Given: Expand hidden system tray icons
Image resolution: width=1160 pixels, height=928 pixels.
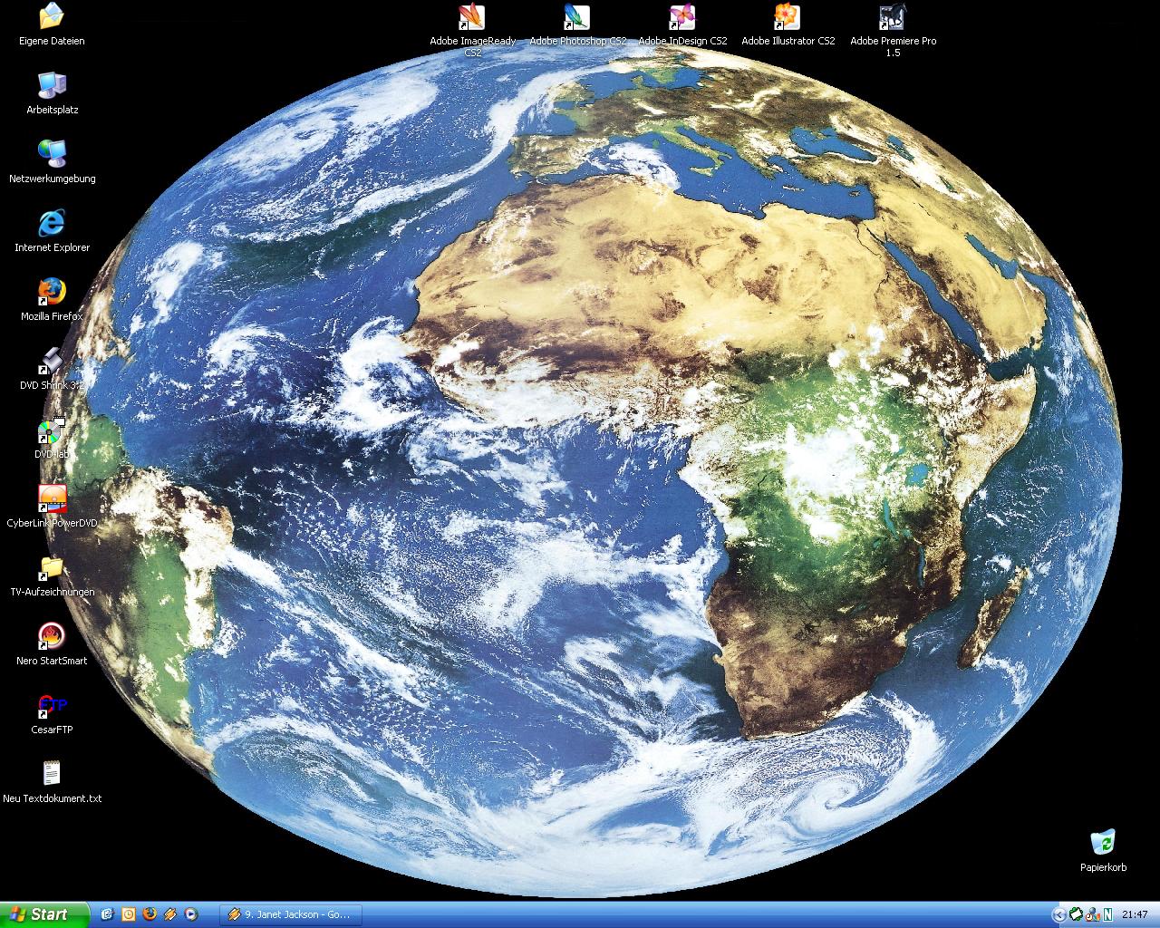Looking at the screenshot, I should coord(1058,914).
